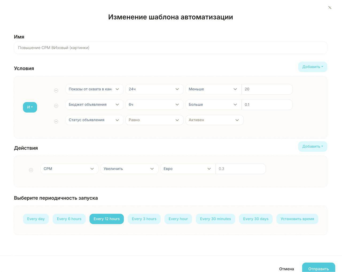This screenshot has height=272, width=342.
Task: Remove the 'Бюджет объявления' condition row
Action: [x=56, y=106]
